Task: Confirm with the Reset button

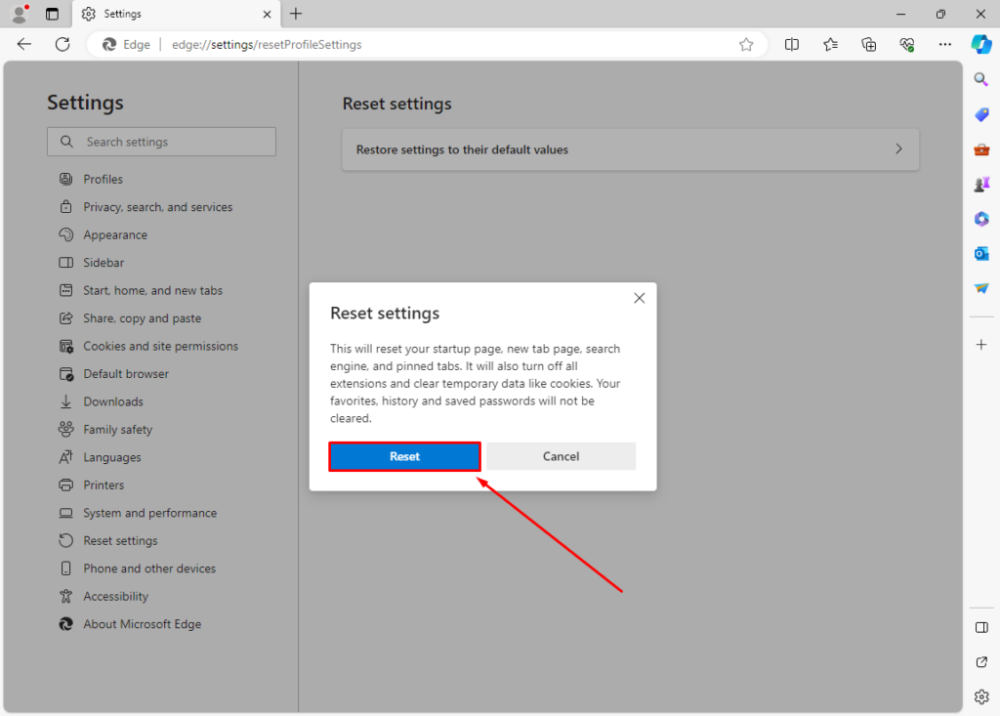Action: [x=404, y=456]
